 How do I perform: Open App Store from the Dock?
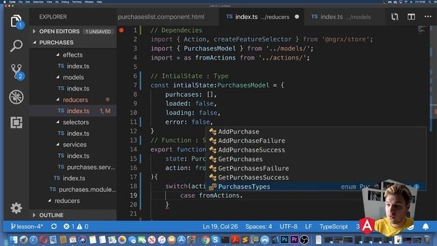click(x=182, y=240)
